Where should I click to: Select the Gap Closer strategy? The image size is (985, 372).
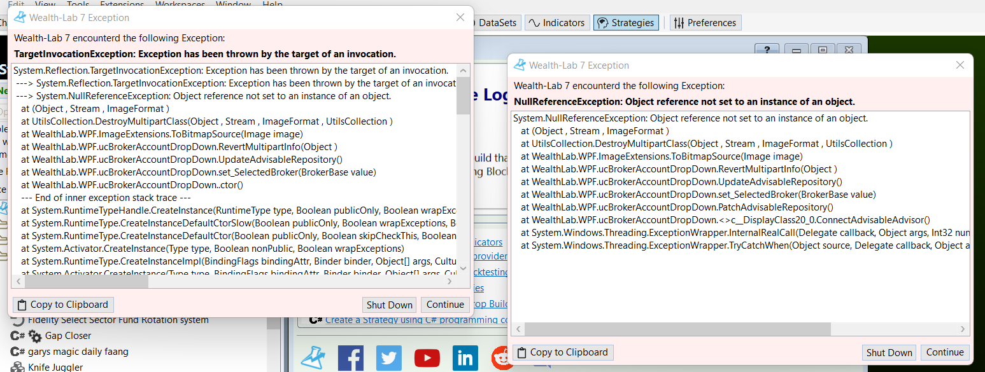(x=67, y=336)
